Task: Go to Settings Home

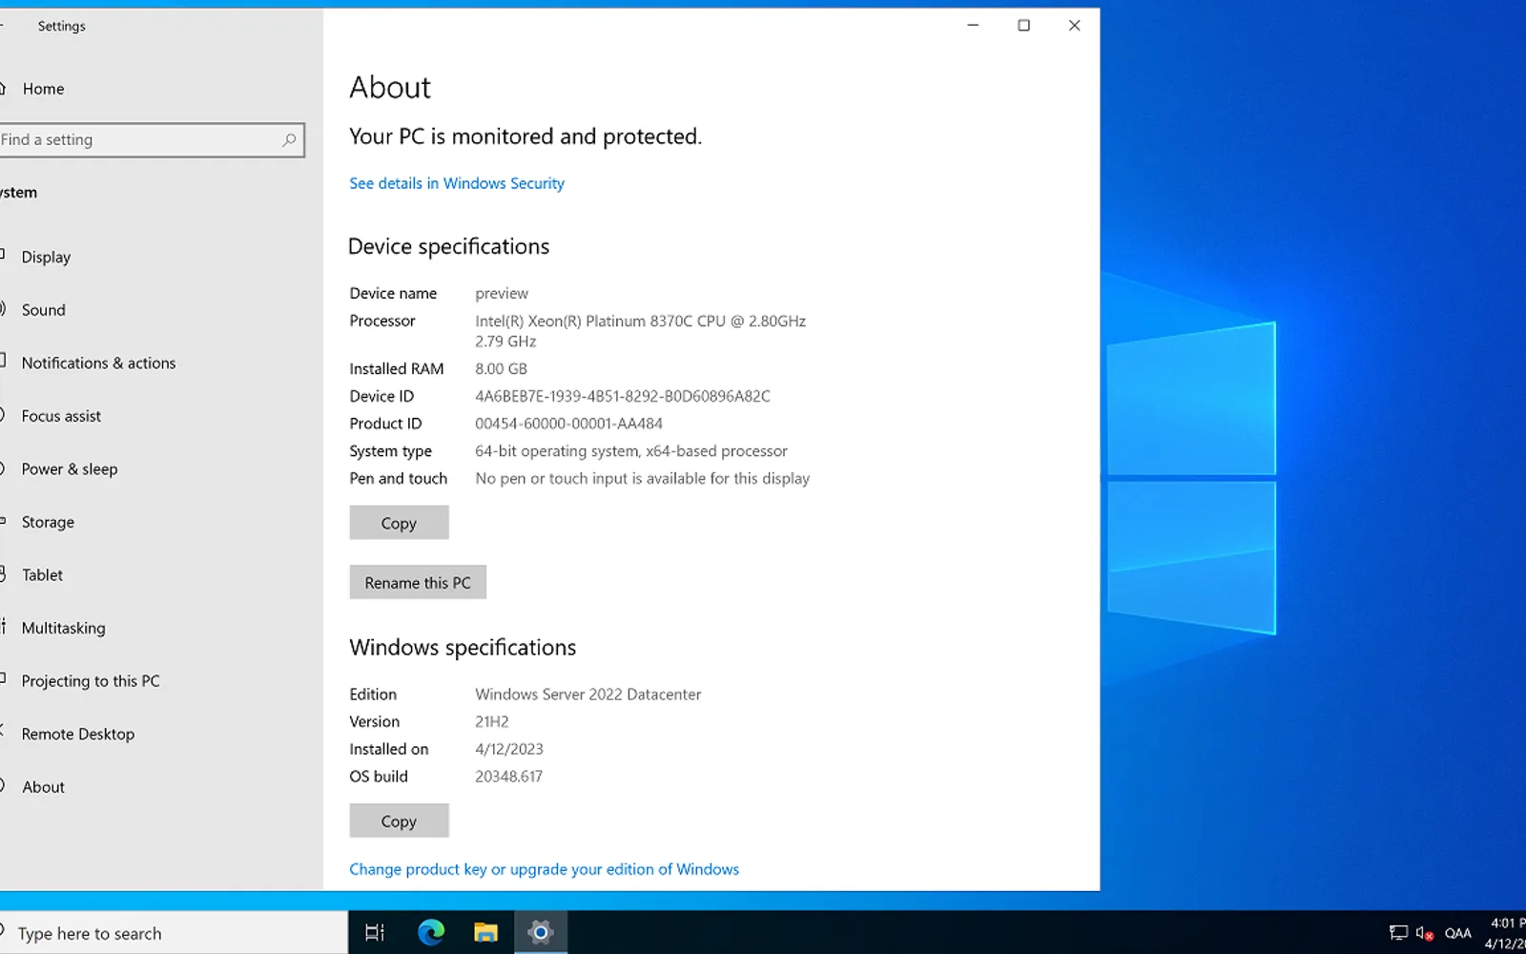Action: click(44, 89)
